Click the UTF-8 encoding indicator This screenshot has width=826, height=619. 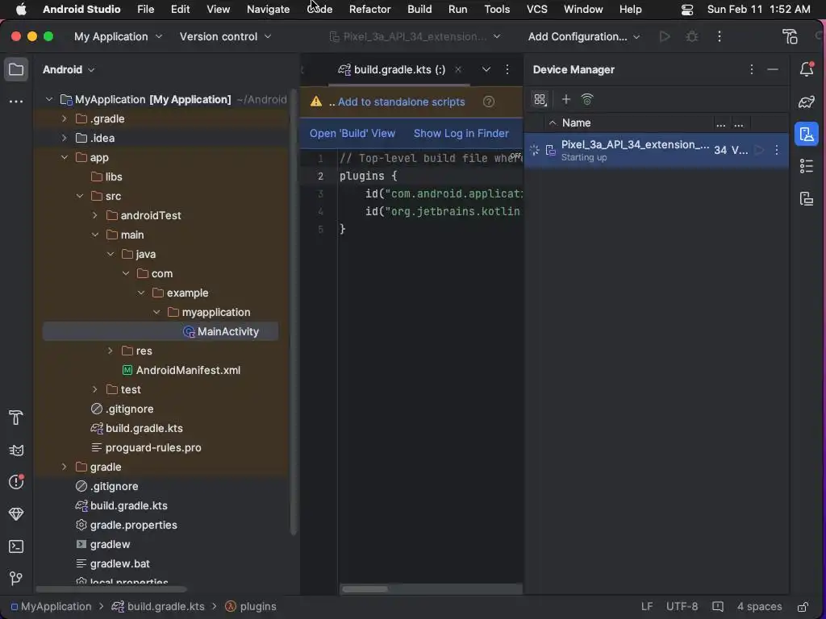pyautogui.click(x=682, y=606)
